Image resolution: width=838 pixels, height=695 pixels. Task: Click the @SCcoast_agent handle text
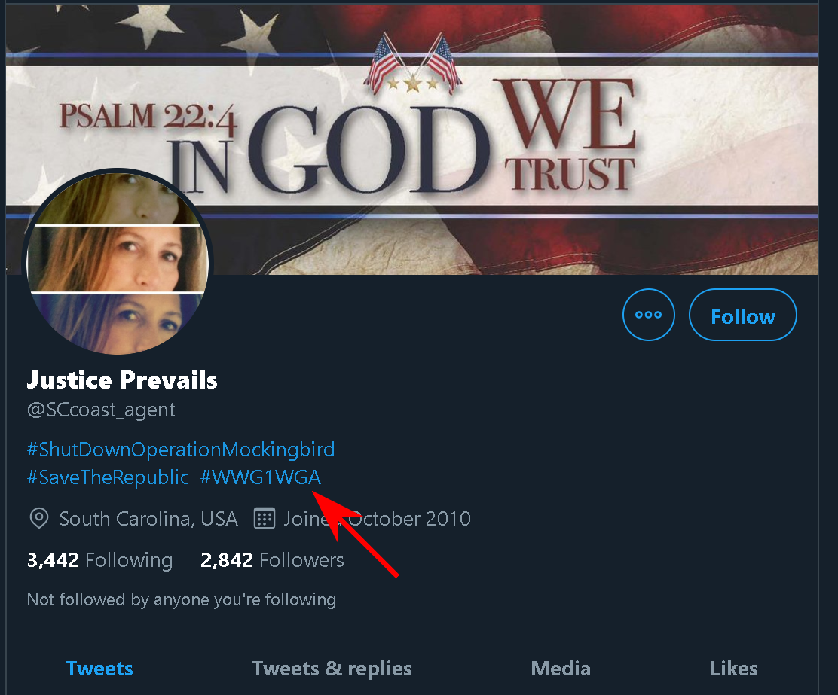click(101, 410)
